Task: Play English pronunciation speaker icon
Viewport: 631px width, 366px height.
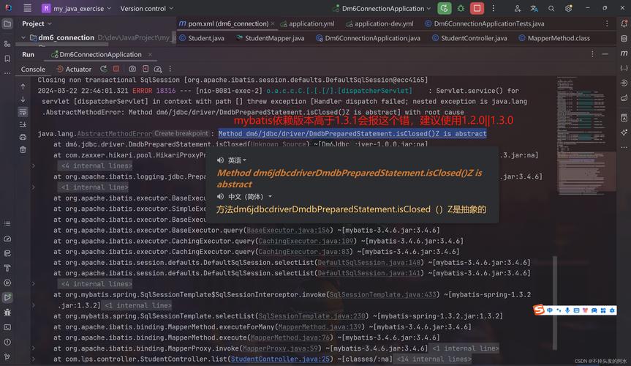Action: 222,160
